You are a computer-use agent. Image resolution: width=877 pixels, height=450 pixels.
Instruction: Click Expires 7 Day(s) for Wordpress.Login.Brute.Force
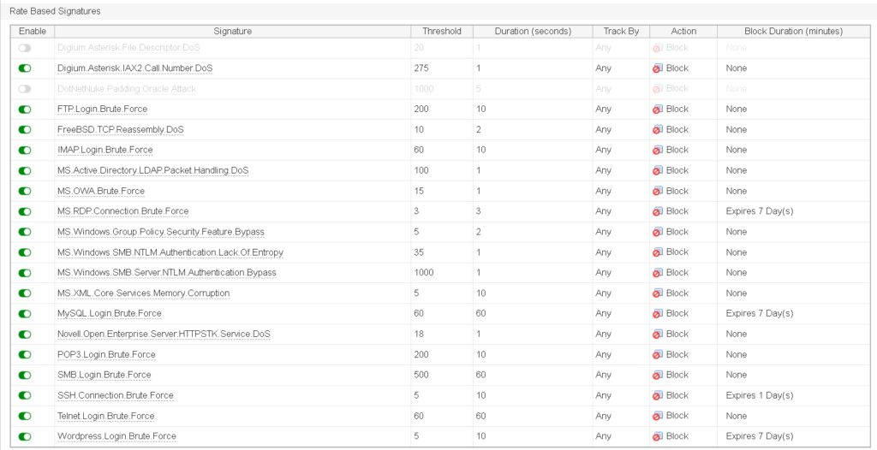pyautogui.click(x=760, y=436)
